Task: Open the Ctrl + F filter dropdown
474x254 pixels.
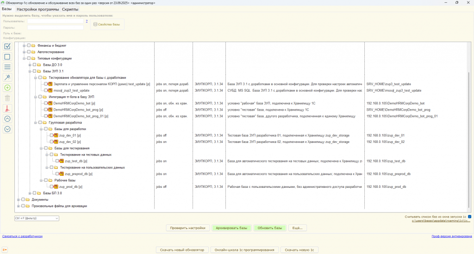Action: [x=37, y=218]
